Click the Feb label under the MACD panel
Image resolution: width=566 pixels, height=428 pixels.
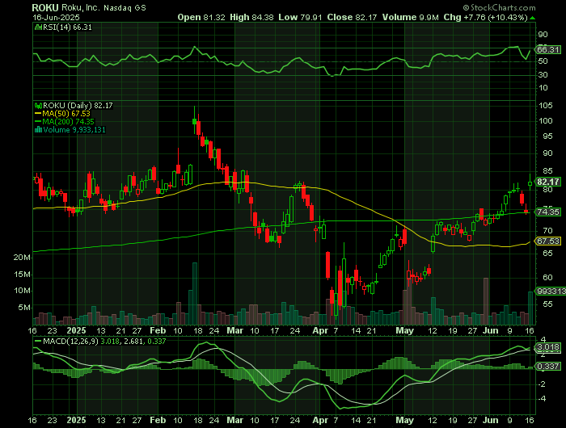click(x=158, y=421)
